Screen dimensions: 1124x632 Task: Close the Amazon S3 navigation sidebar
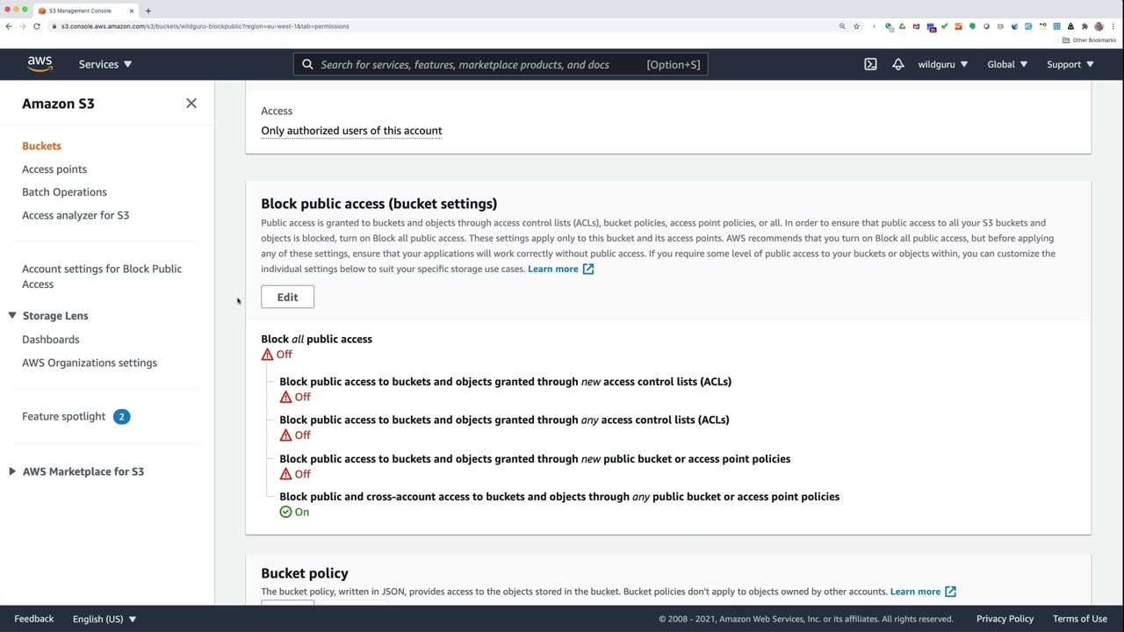click(191, 104)
